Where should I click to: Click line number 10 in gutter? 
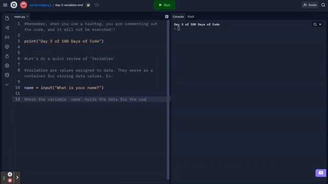pos(17,87)
